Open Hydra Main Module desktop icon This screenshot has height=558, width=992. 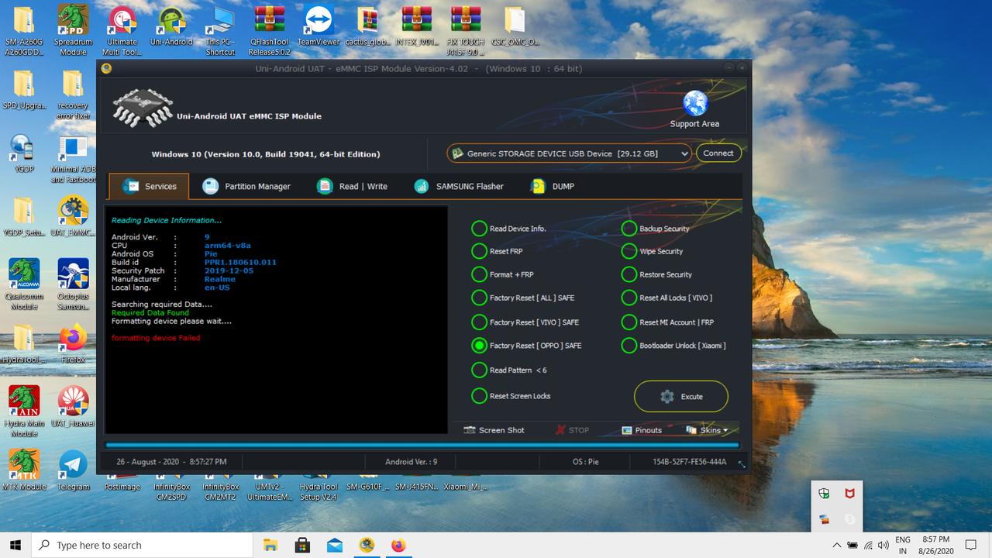pyautogui.click(x=24, y=412)
